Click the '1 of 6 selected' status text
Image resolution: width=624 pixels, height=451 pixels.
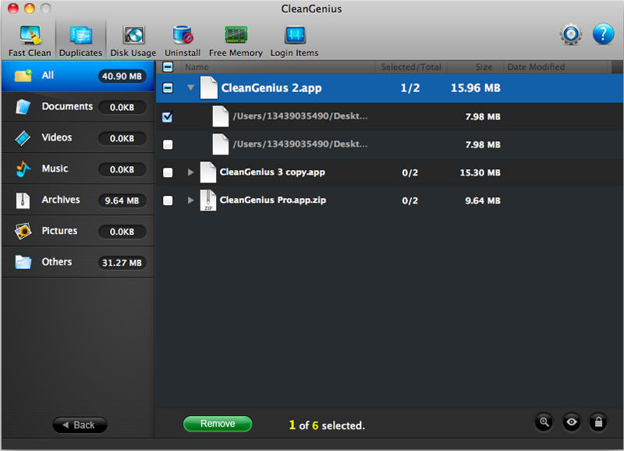(326, 425)
